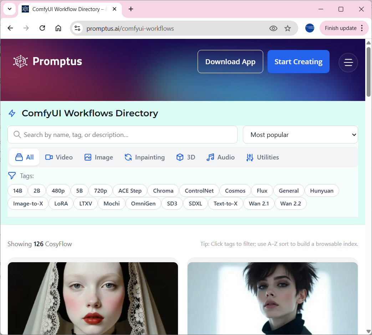372x335 pixels.
Task: Toggle the 480p tag filter
Action: point(58,191)
